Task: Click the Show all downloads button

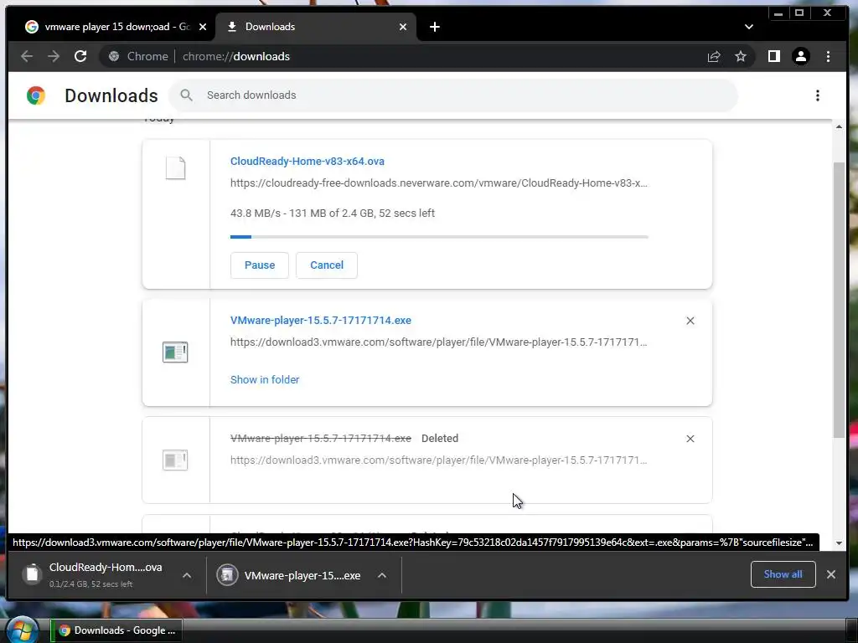Action: coord(783,574)
